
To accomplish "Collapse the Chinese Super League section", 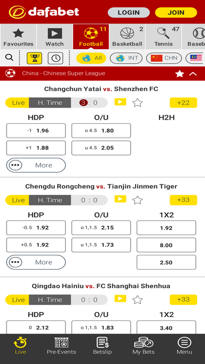I will pyautogui.click(x=193, y=74).
